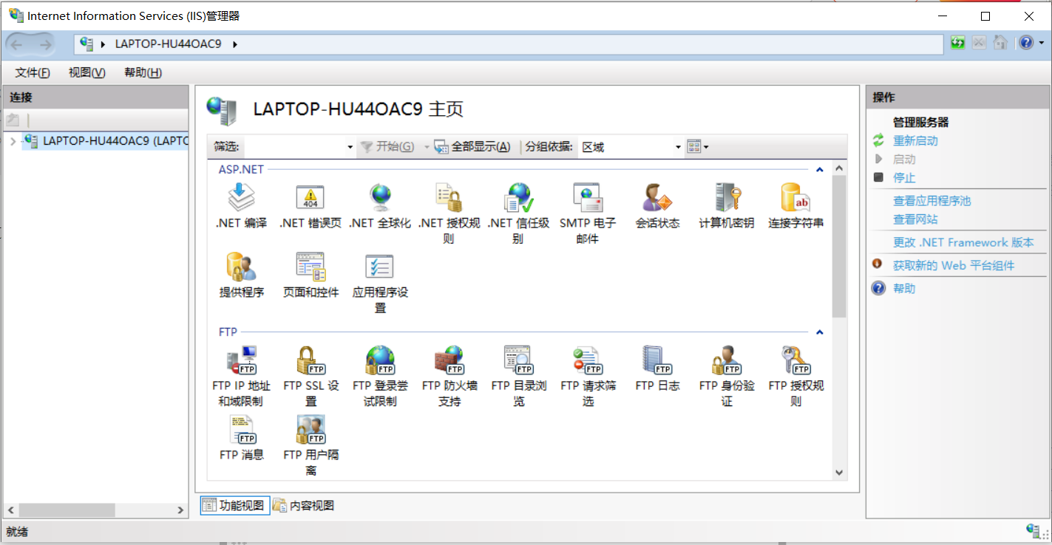Select FTP 防火墙支持 icon
1052x545 pixels.
coord(449,376)
